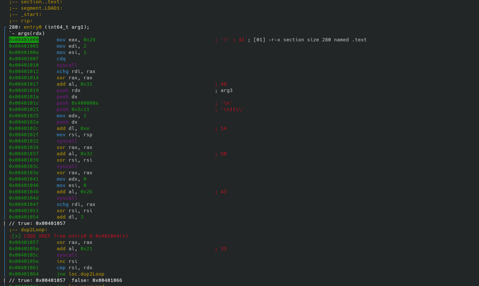Click the 0x400000a push operand
This screenshot has width=479, height=286.
[x=85, y=103]
